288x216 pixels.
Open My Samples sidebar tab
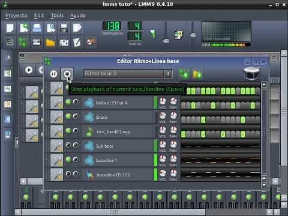[x=8, y=89]
